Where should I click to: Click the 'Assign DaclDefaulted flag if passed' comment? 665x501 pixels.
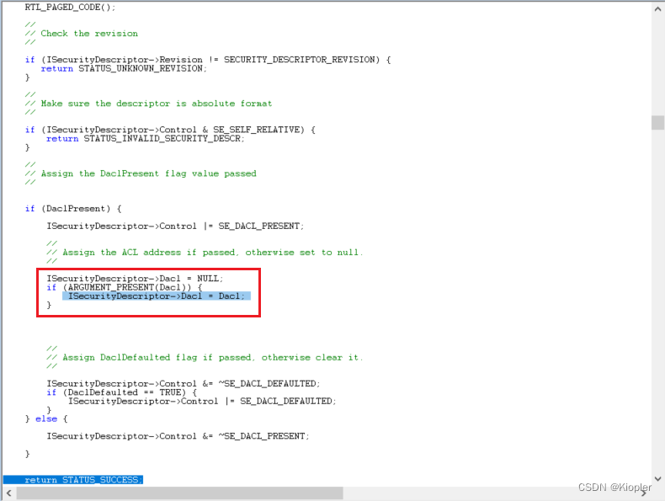[x=205, y=358]
